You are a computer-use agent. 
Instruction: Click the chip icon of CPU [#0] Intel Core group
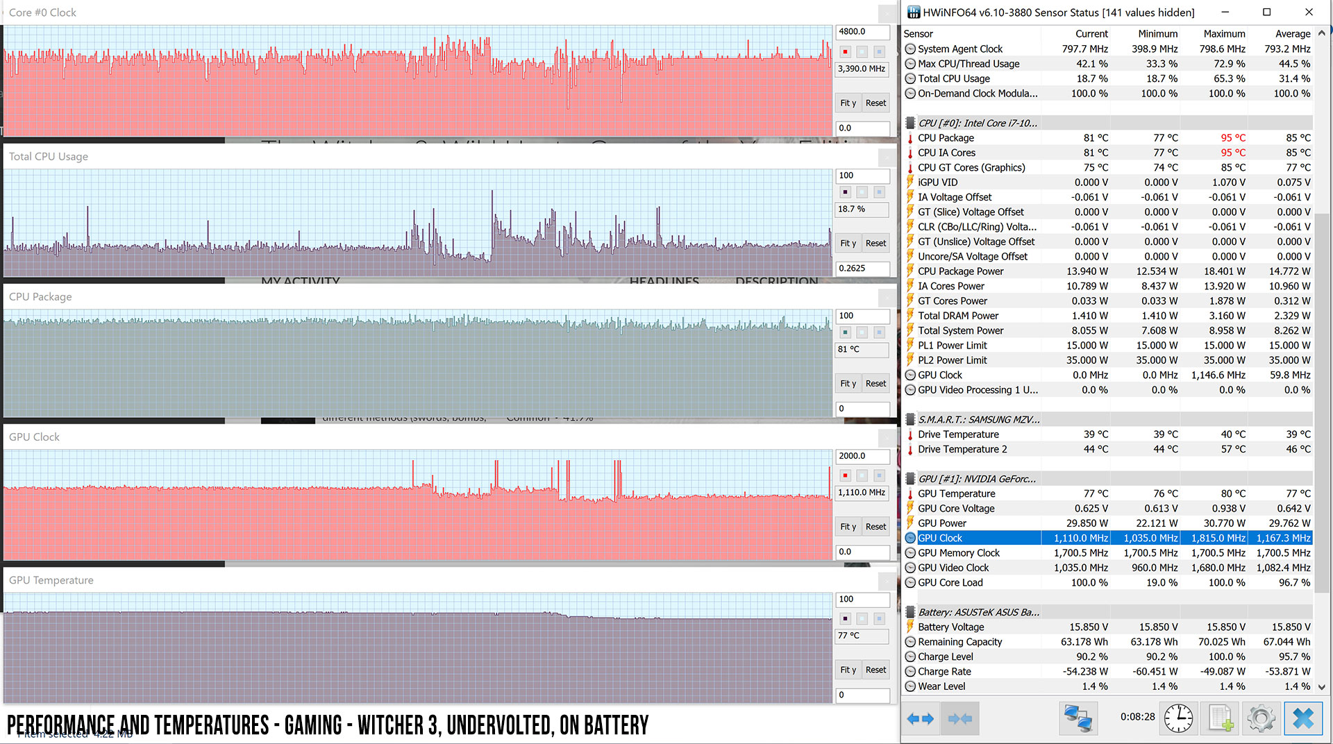[x=910, y=124]
